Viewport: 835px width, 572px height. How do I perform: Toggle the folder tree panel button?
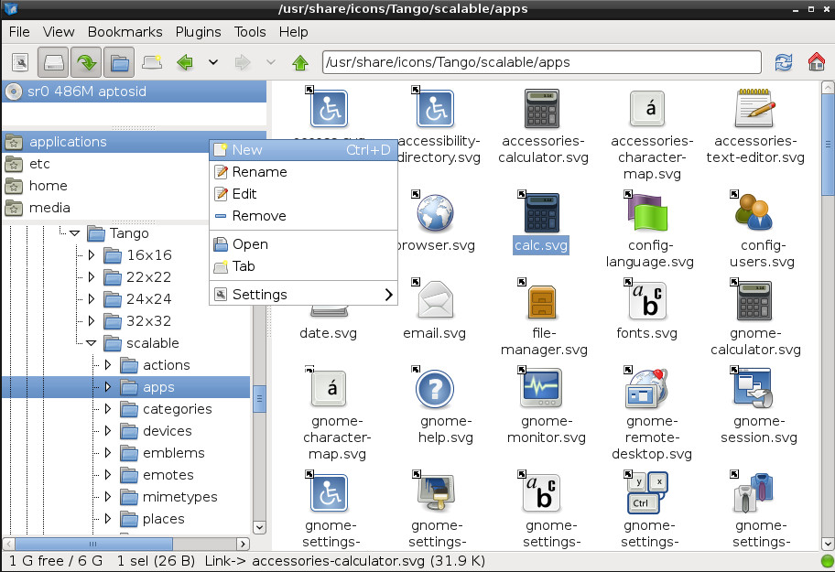tap(119, 63)
